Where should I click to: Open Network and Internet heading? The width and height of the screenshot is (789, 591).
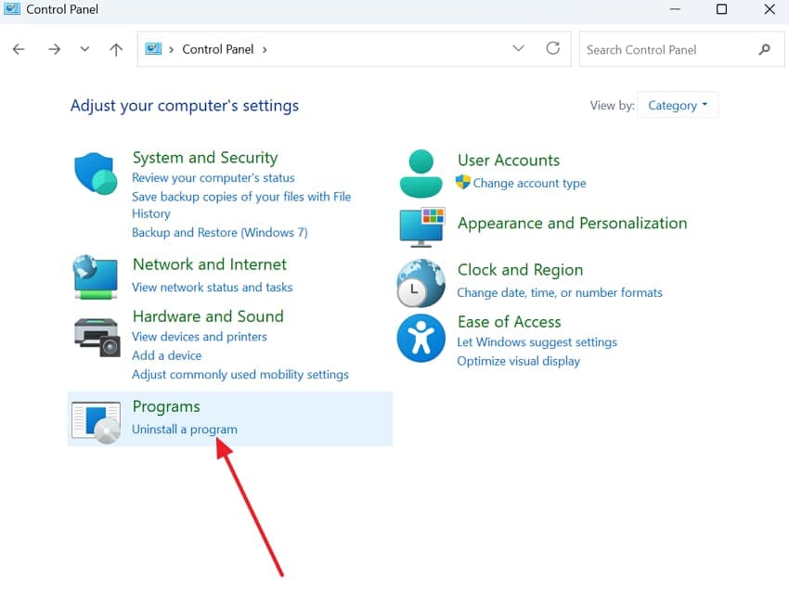210,264
